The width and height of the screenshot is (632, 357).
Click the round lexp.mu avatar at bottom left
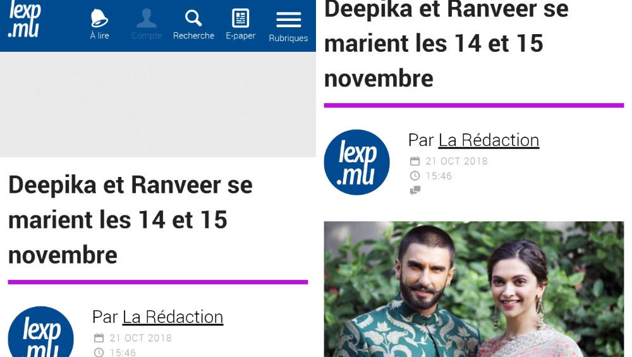point(40,332)
